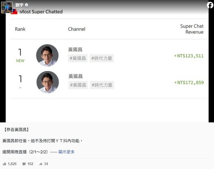Screen dimensions: 214x169
Task: Click the +NT$123,511 revenue amount
Action: click(x=189, y=56)
